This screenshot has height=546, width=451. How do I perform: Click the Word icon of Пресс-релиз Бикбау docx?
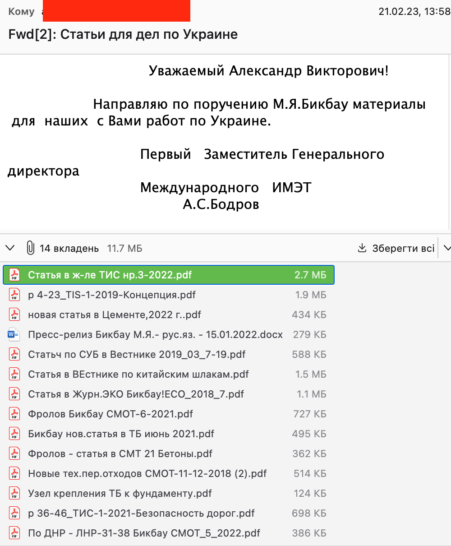pyautogui.click(x=14, y=334)
